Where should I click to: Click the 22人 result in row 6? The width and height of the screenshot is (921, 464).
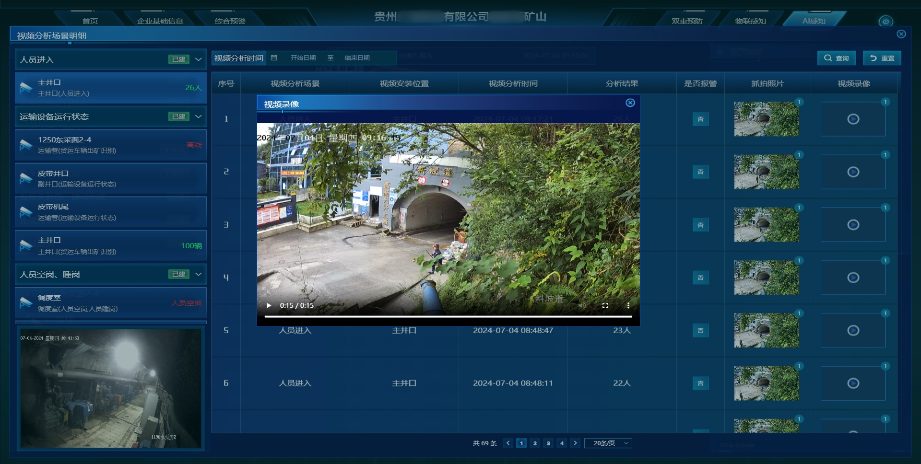(622, 383)
